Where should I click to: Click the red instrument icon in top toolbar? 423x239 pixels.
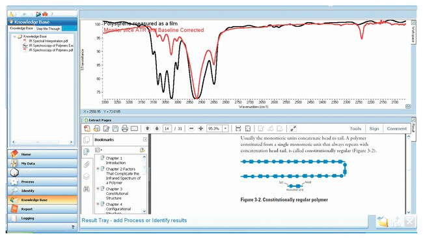pos(45,14)
